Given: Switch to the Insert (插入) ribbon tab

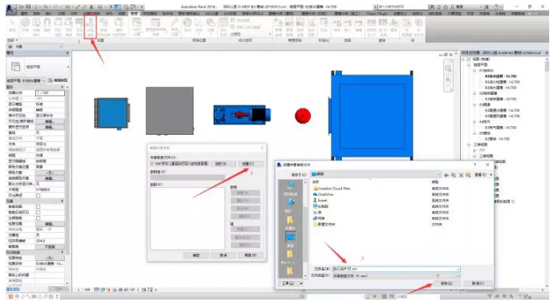Looking at the screenshot, I should (49, 14).
